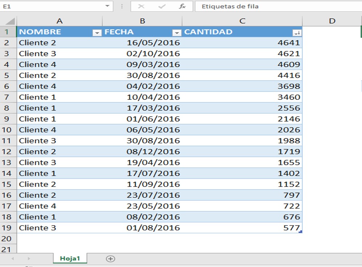The image size is (362, 267).
Task: Expand the Name Box dropdown arrow
Action: point(107,6)
